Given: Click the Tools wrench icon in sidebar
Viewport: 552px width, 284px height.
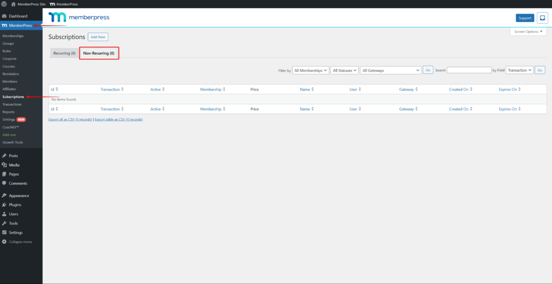Looking at the screenshot, I should click(x=5, y=223).
